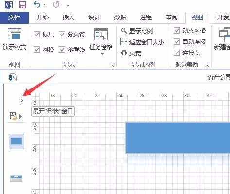The height and width of the screenshot is (194, 230).
Task: Open the stencil folder icon menu
Action: pyautogui.click(x=16, y=116)
